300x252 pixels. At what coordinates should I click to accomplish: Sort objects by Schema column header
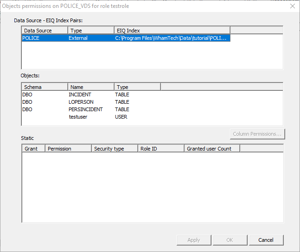[45, 87]
